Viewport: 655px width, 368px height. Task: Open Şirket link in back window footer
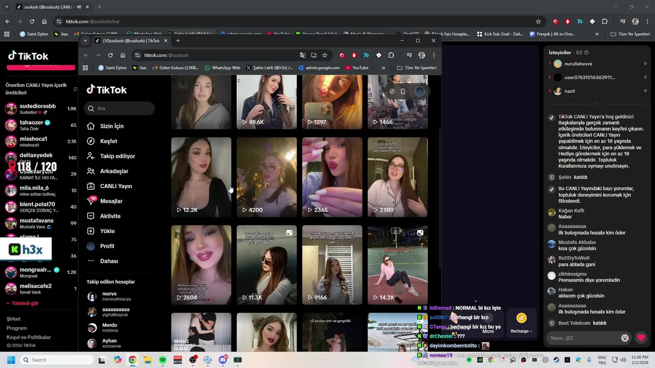click(x=13, y=319)
